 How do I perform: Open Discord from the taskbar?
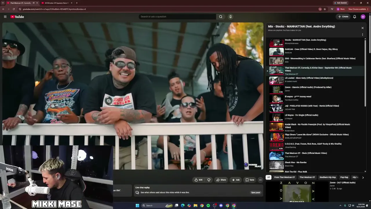pyautogui.click(x=221, y=206)
